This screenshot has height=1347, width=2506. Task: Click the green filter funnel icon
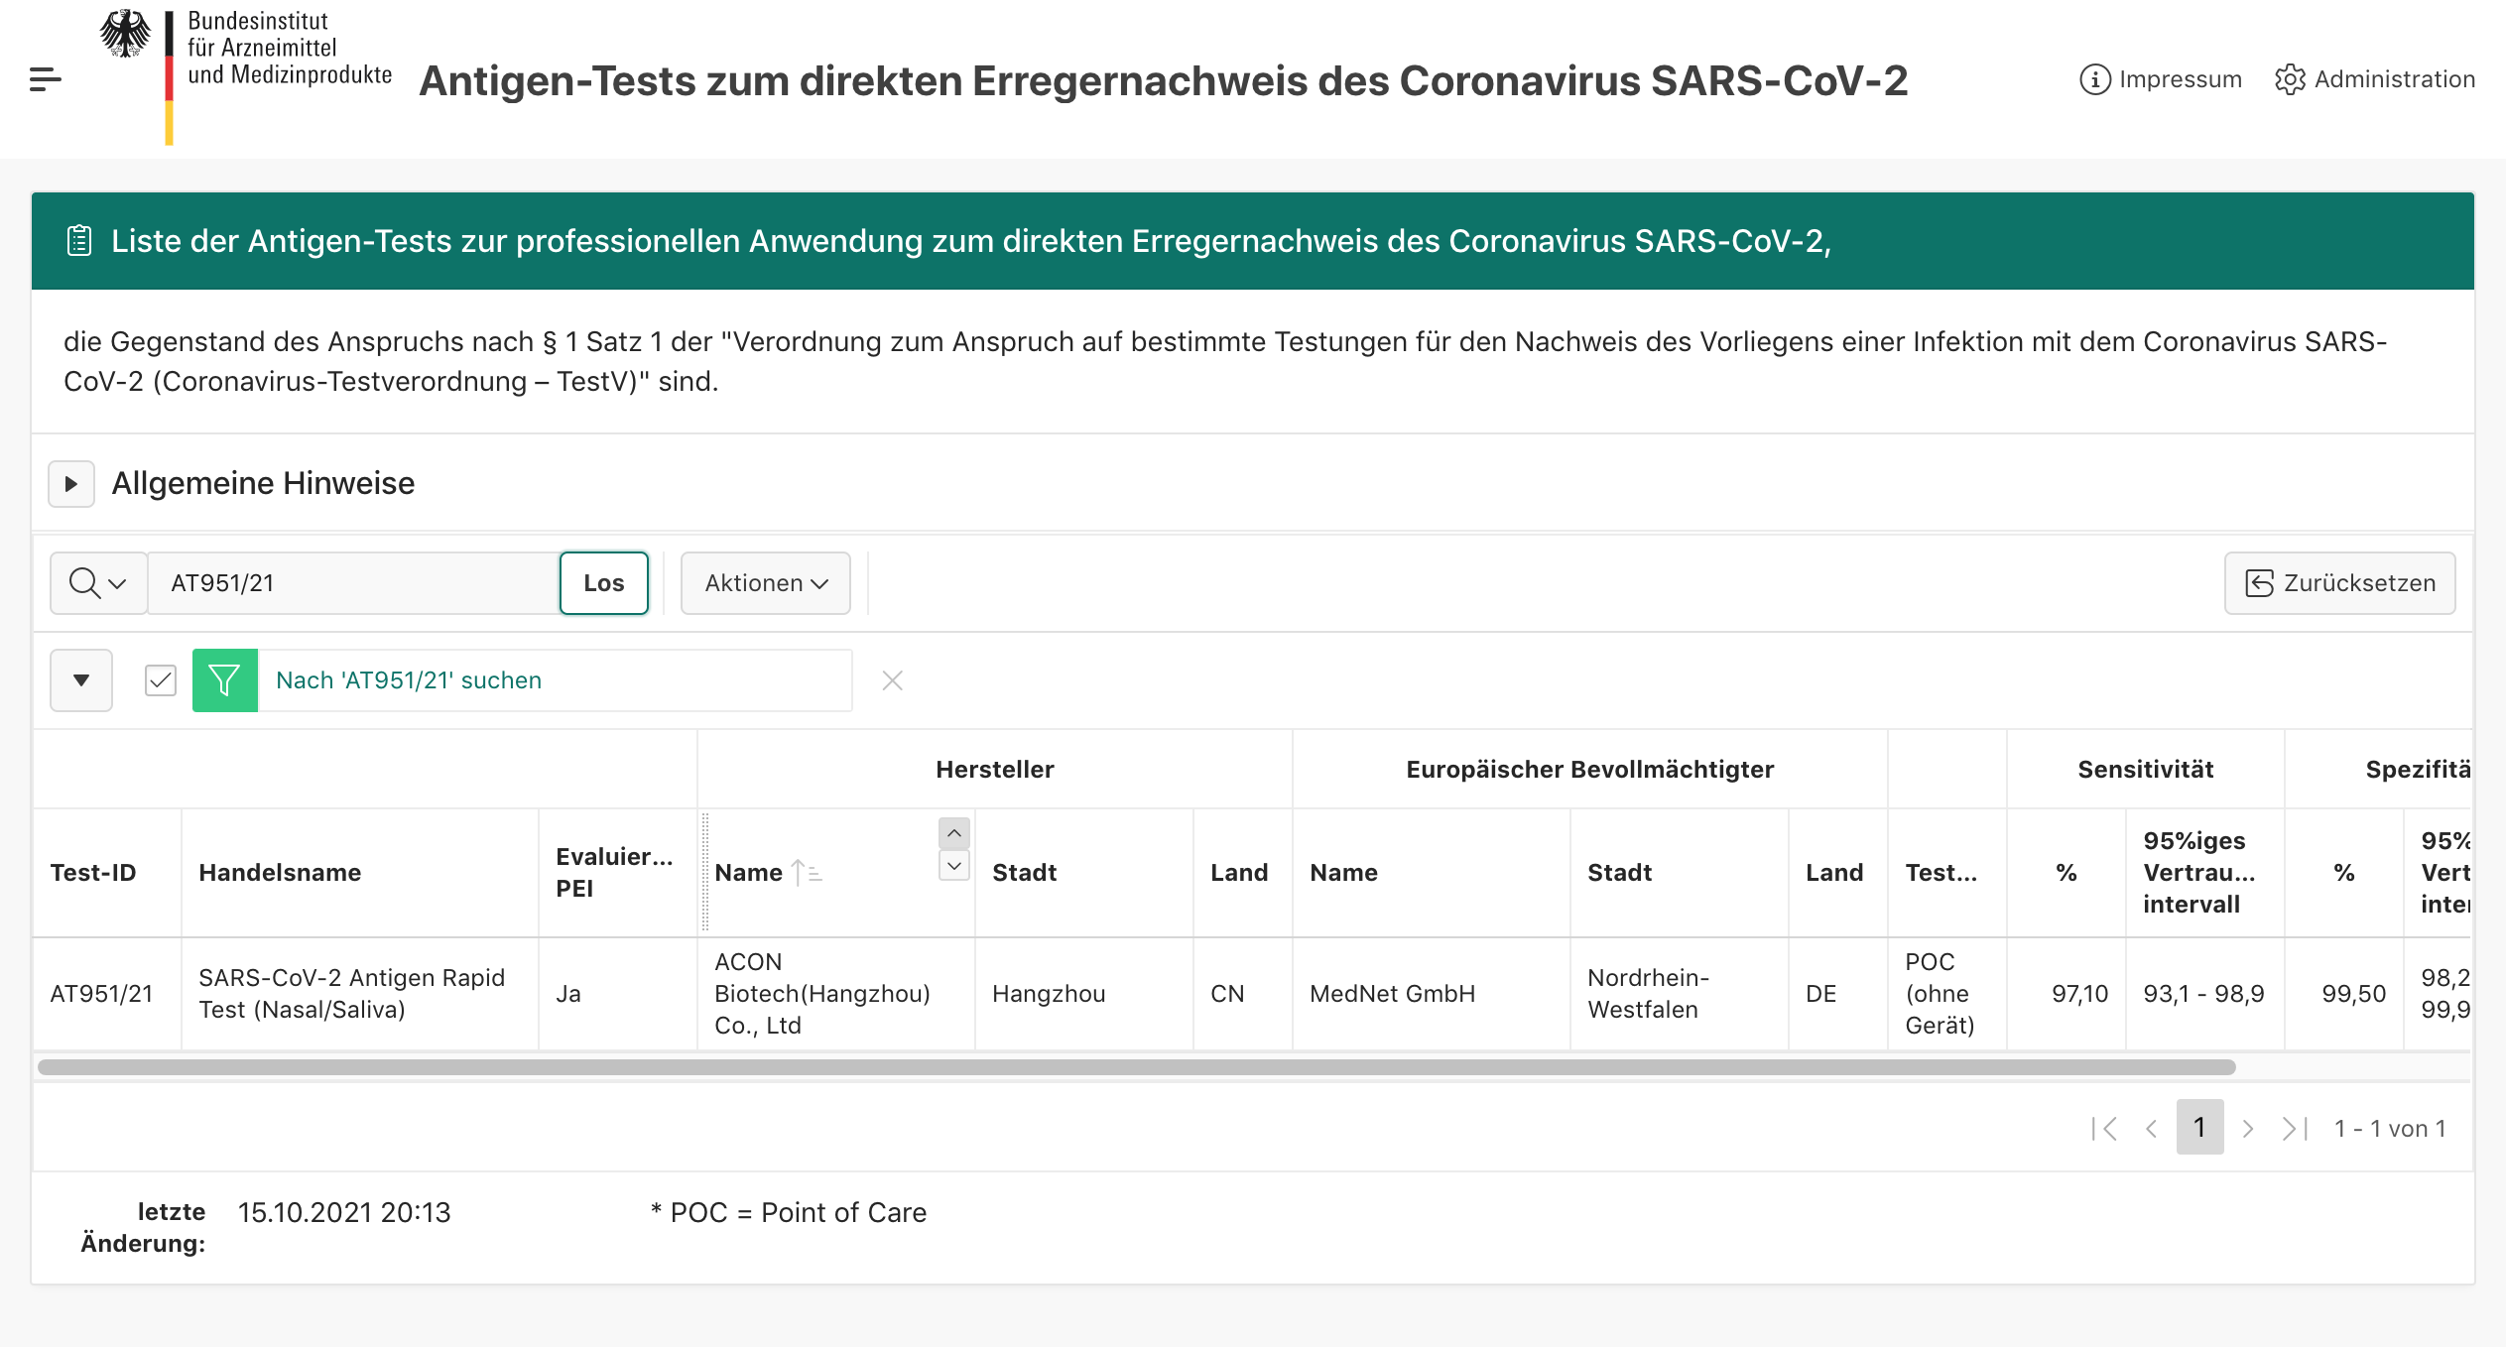point(225,680)
